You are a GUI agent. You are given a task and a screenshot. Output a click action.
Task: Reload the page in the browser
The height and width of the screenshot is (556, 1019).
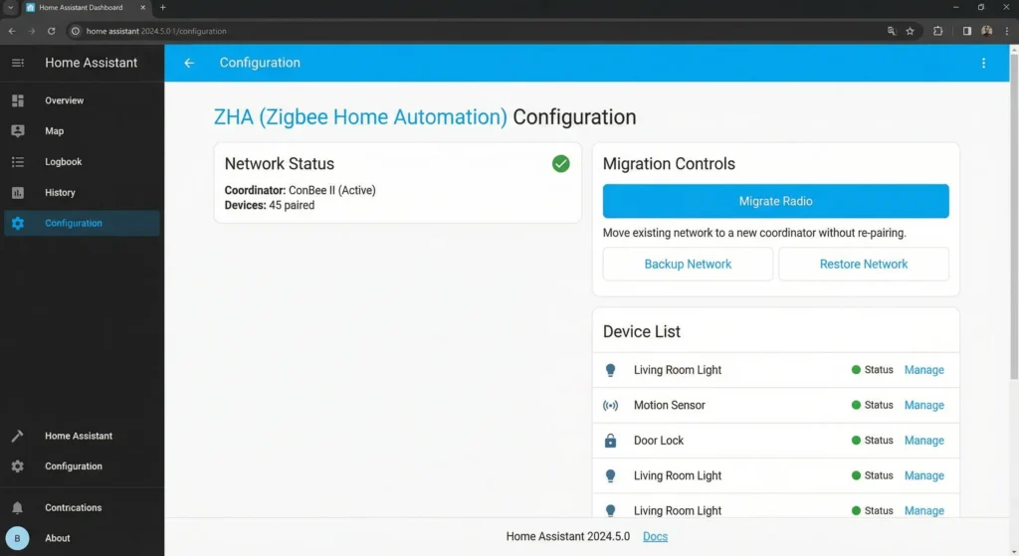[x=52, y=31]
